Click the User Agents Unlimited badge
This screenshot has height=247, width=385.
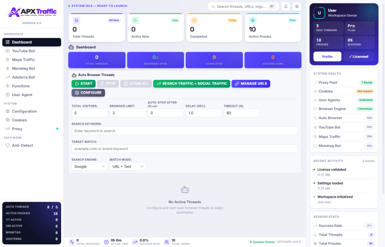tap(366, 100)
